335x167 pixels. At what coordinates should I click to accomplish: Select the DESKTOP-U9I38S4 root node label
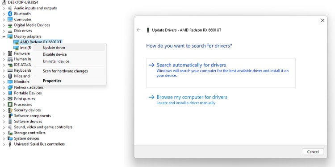[x=23, y=2]
